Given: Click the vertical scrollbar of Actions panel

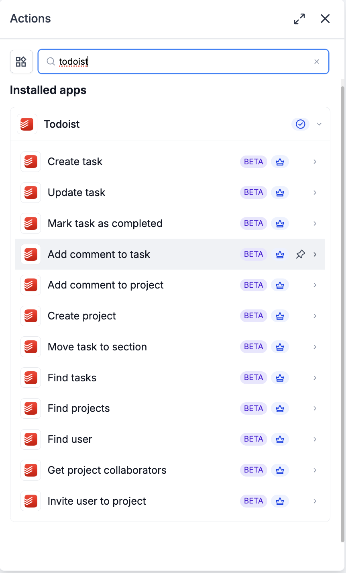Looking at the screenshot, I should tap(342, 313).
